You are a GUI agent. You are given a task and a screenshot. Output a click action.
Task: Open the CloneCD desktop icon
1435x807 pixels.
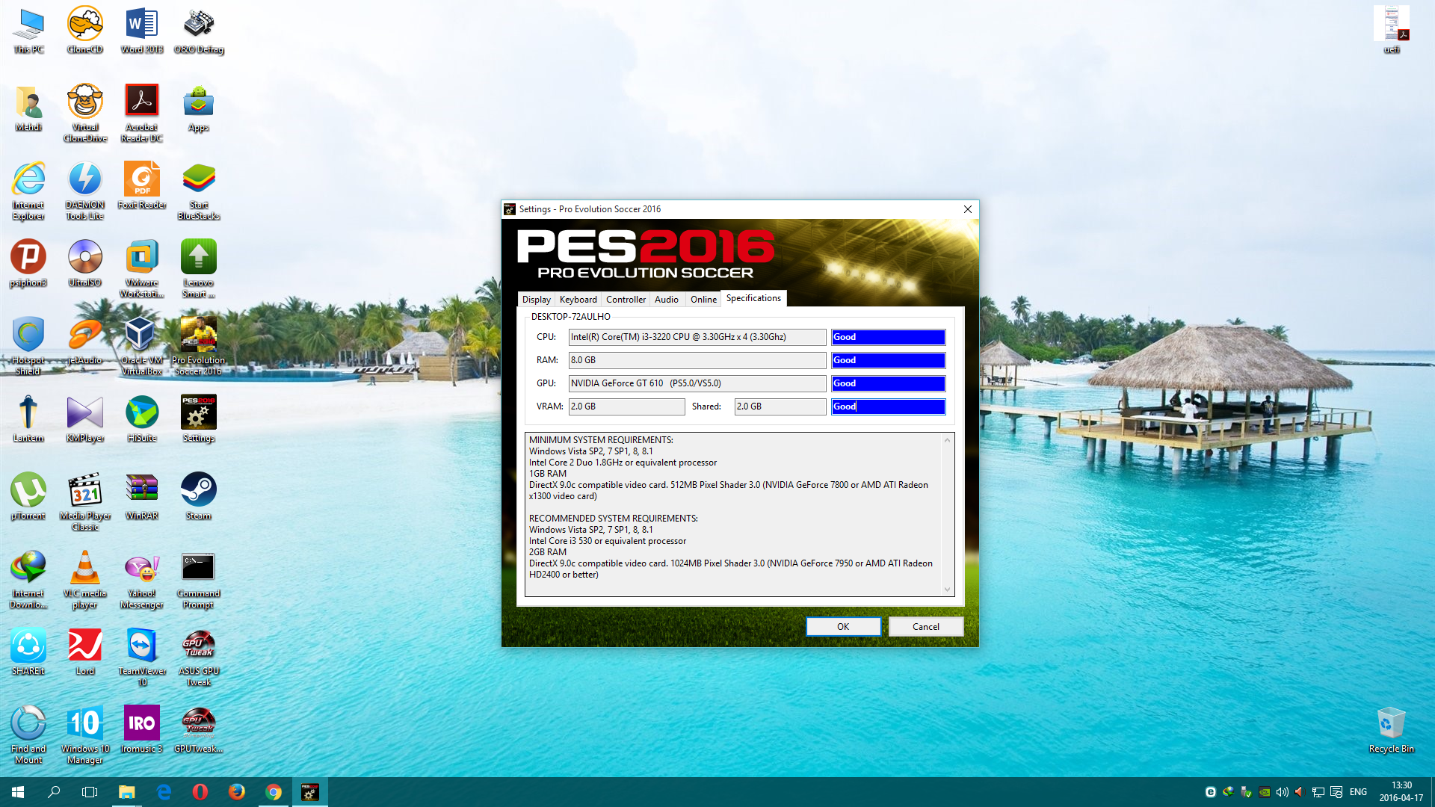tap(84, 30)
